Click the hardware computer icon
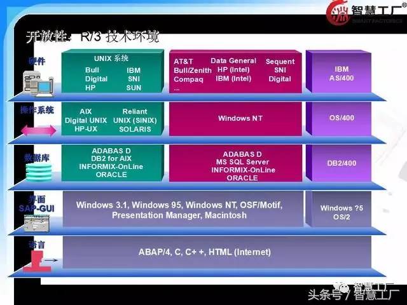 (x=34, y=80)
